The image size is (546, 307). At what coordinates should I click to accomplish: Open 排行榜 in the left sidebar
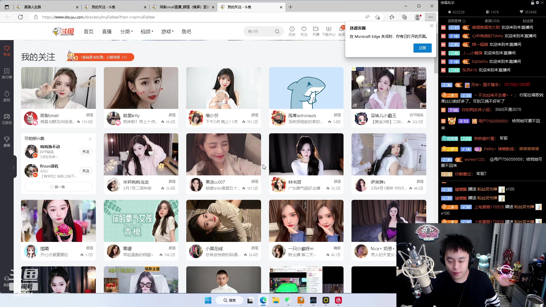click(x=7, y=74)
